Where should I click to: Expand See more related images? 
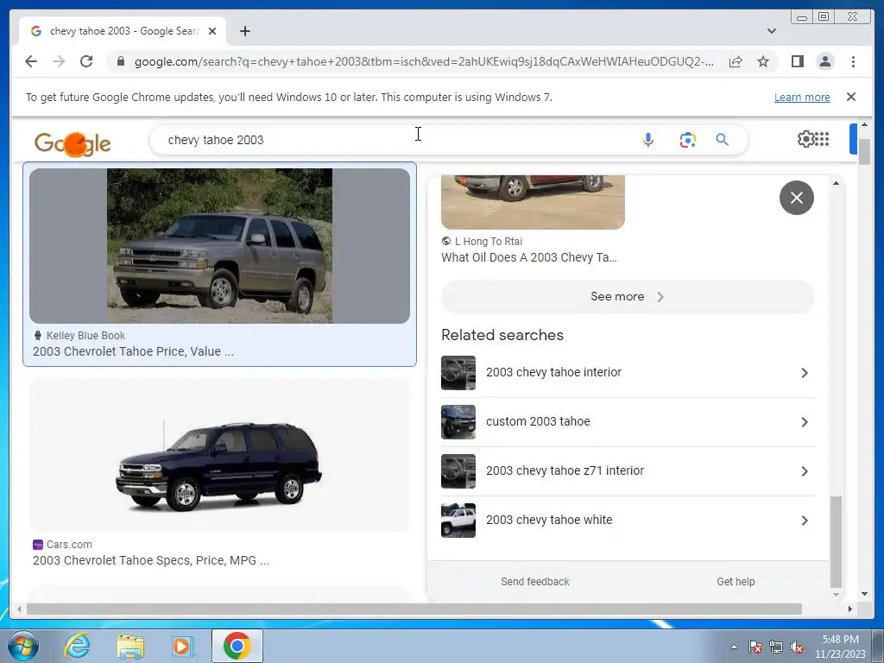[x=628, y=297]
